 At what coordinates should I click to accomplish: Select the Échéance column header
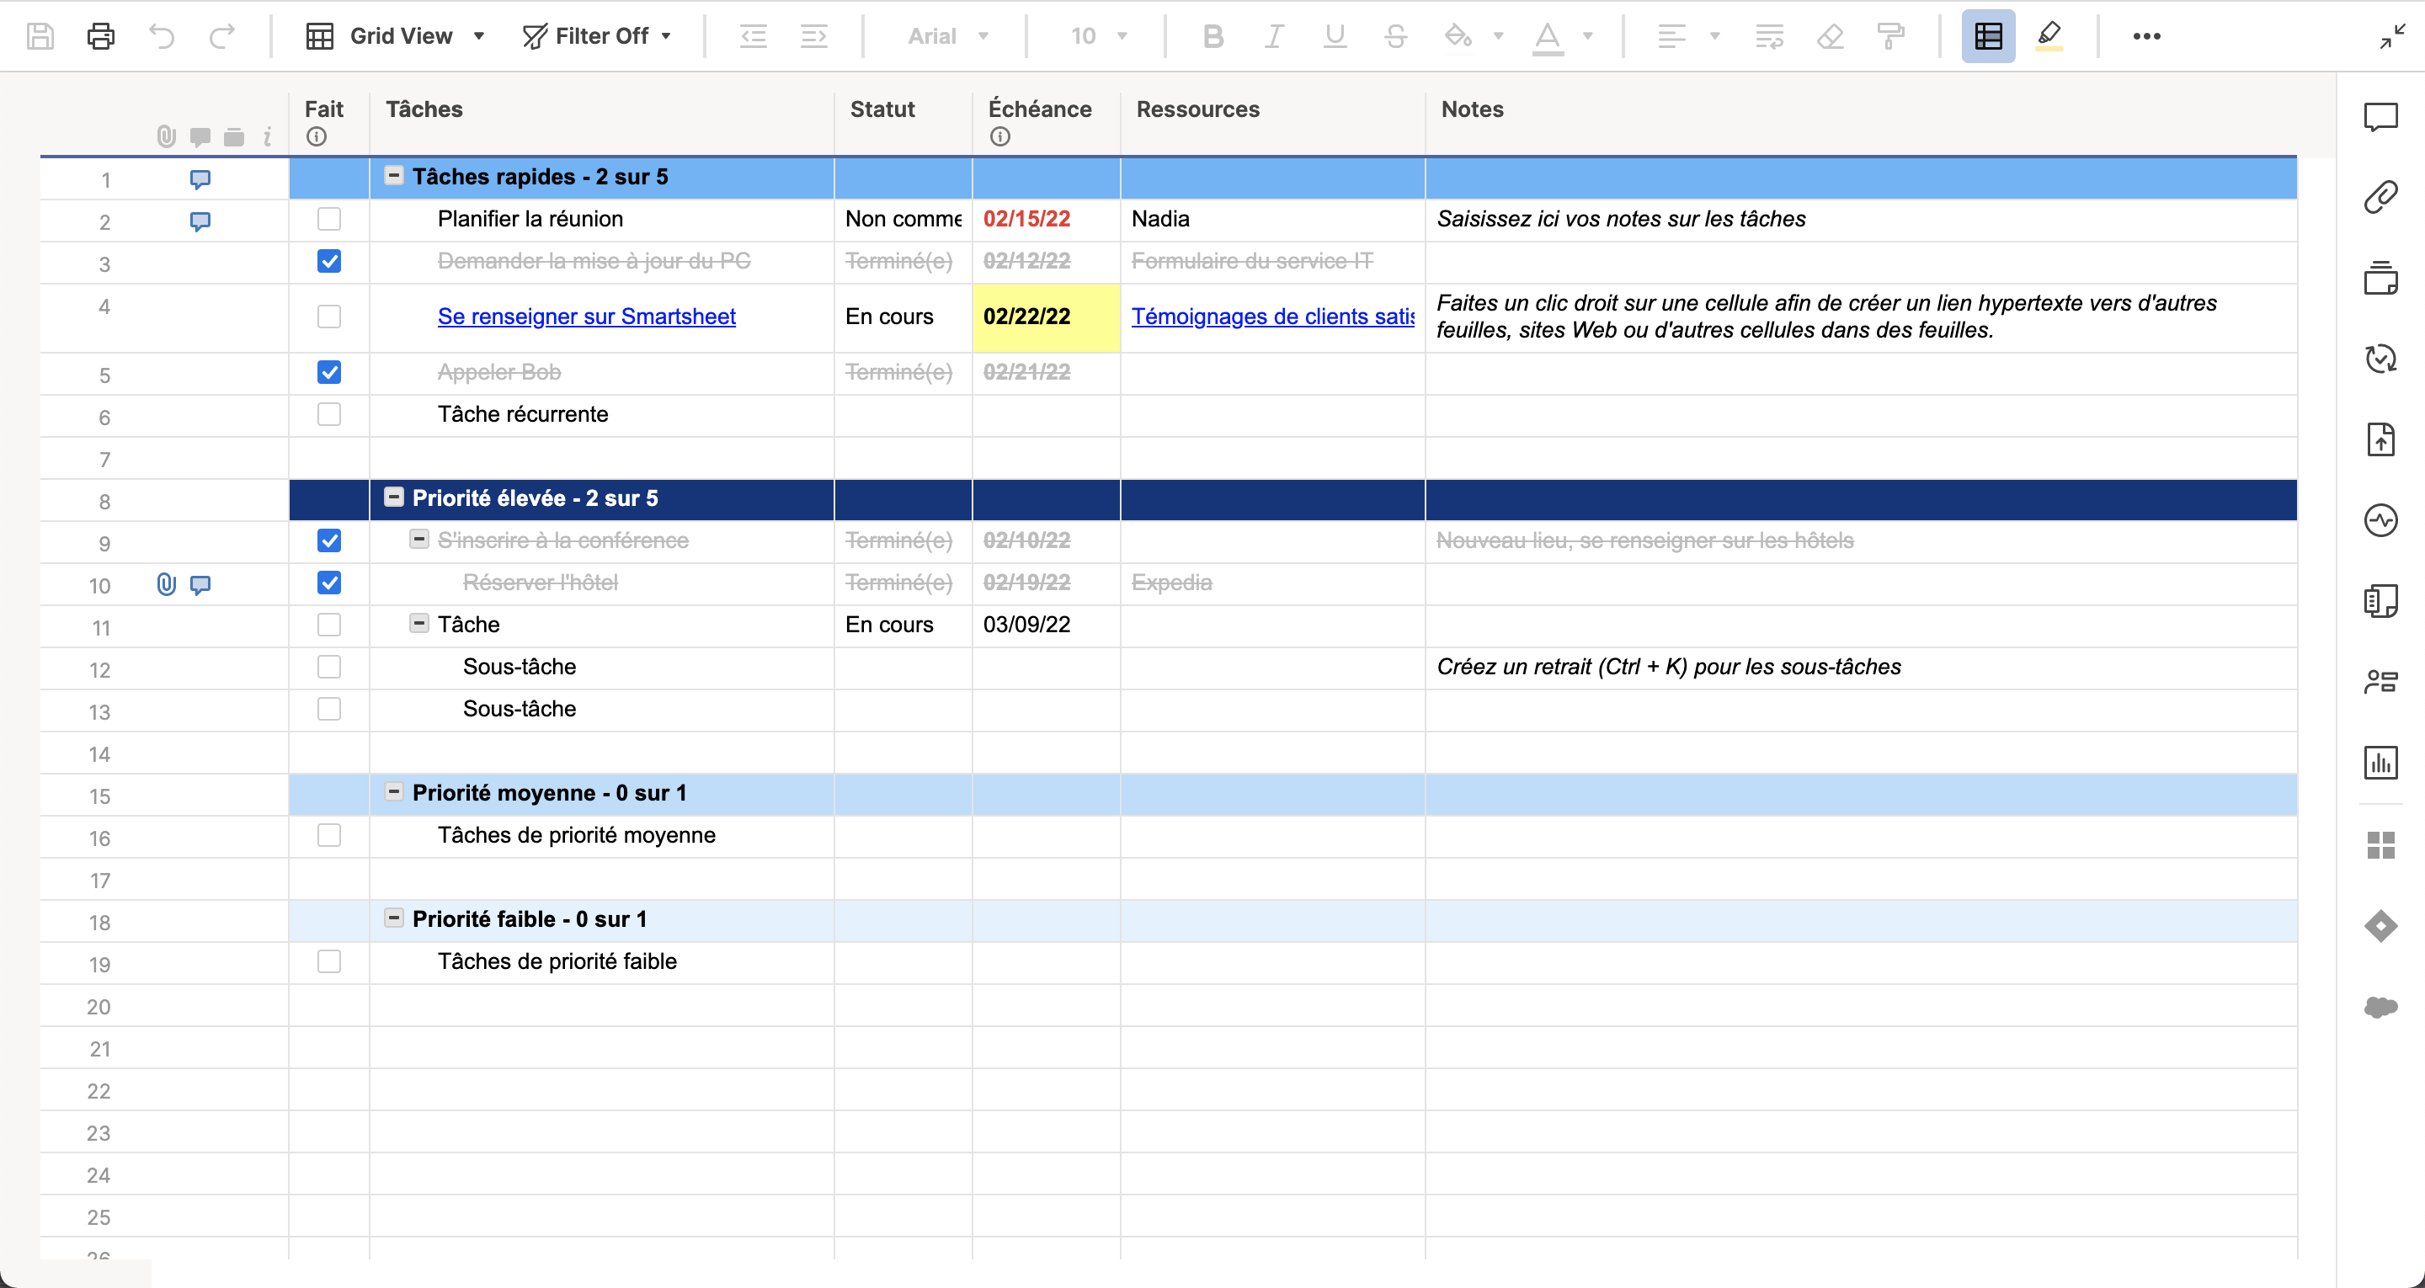tap(1047, 122)
